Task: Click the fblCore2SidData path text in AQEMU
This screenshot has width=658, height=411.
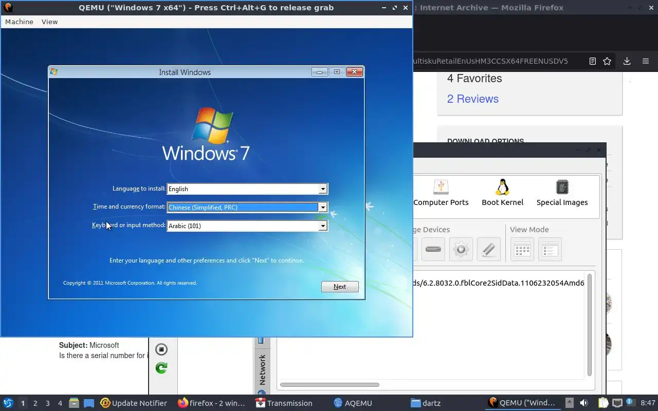Action: 499,283
